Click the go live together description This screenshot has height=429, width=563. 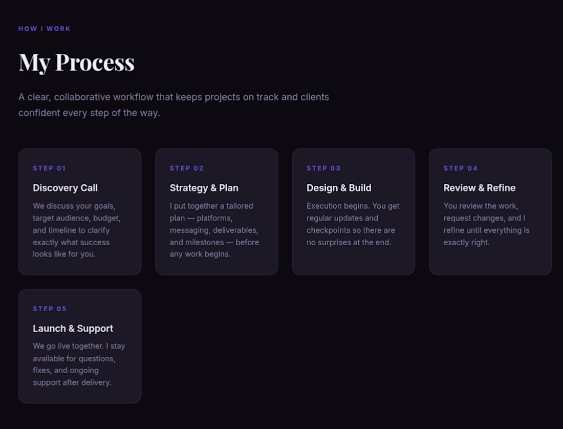(x=79, y=364)
